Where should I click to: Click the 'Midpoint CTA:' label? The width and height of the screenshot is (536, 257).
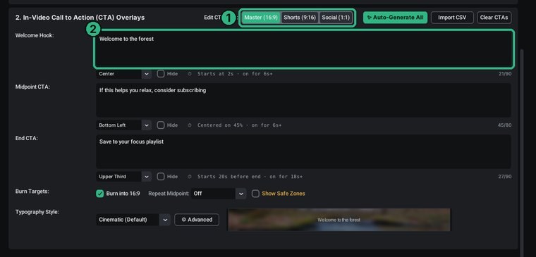click(x=32, y=87)
